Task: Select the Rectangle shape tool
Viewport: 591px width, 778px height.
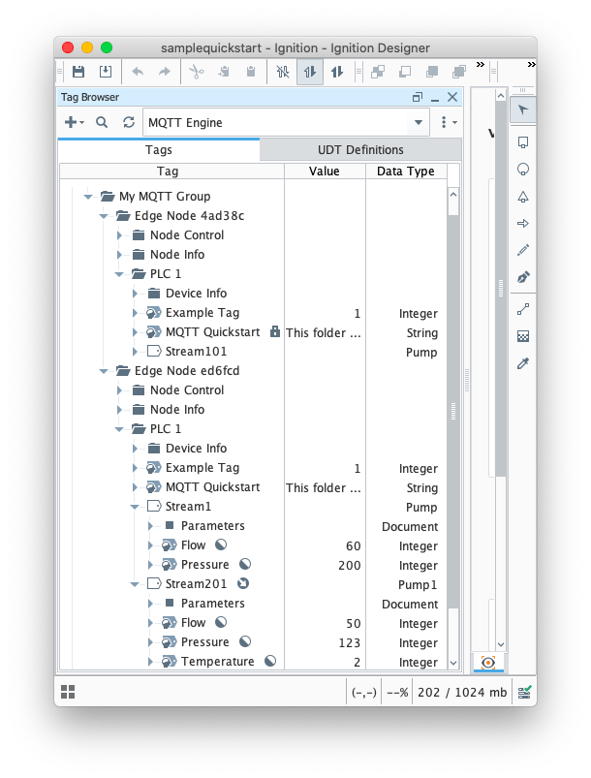Action: click(x=523, y=142)
